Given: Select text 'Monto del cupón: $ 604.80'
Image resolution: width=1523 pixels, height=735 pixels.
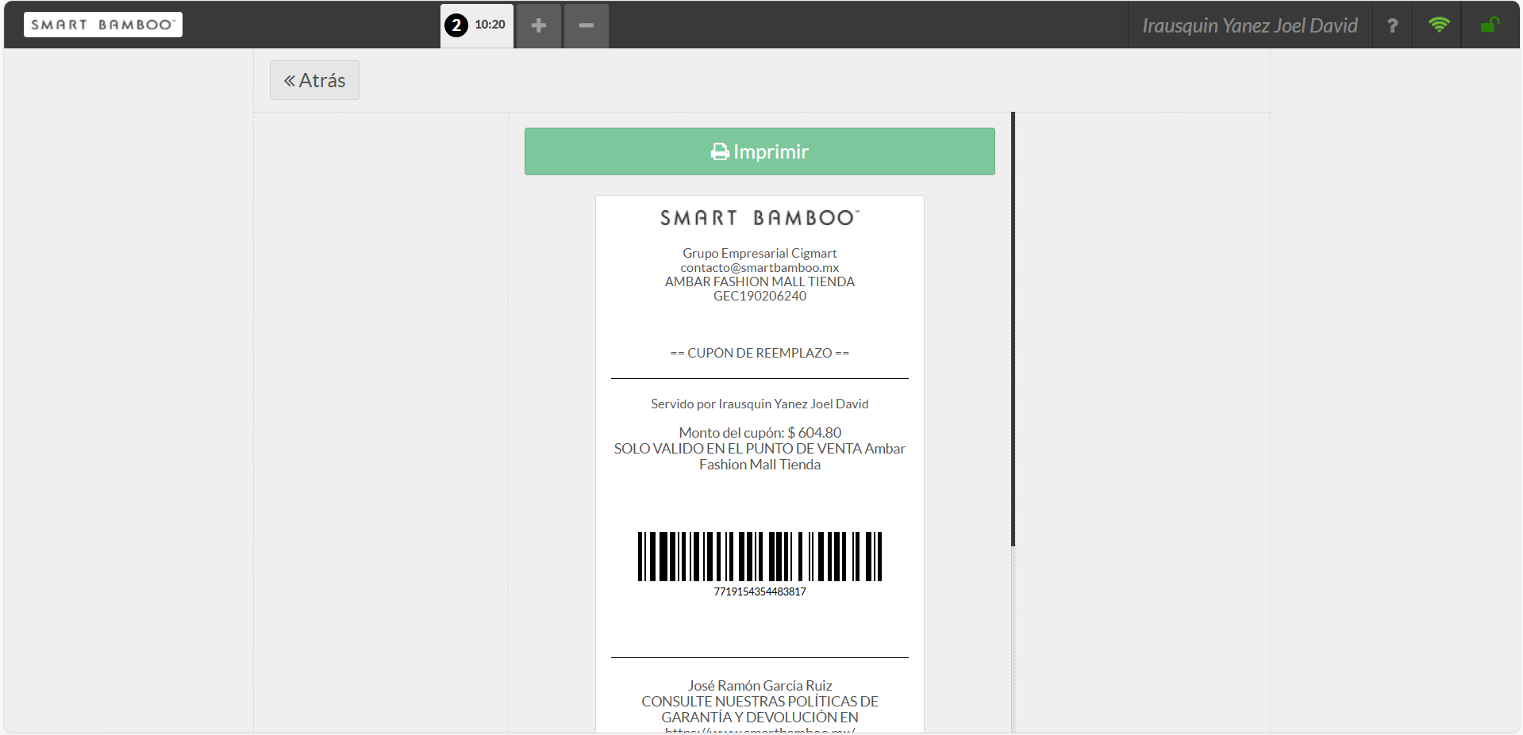Looking at the screenshot, I should (760, 433).
